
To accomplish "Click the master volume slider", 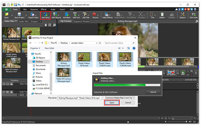I will 177,122.
